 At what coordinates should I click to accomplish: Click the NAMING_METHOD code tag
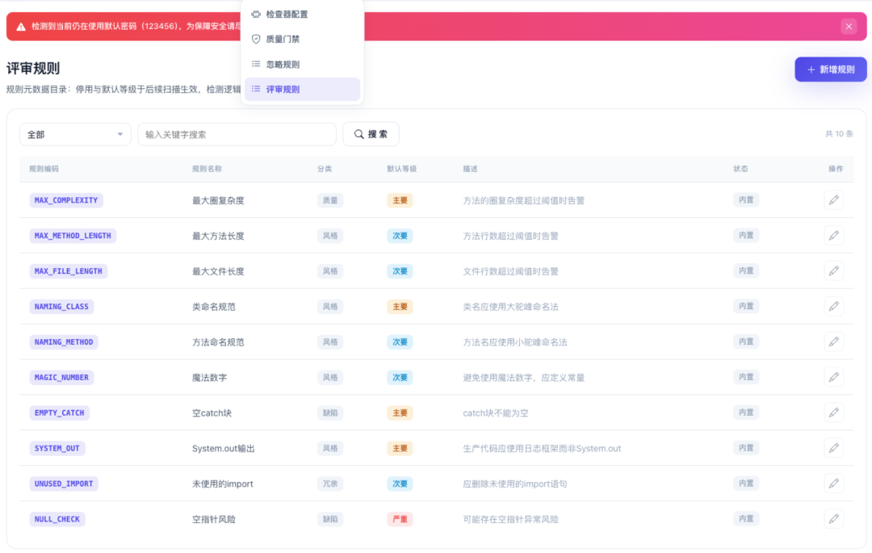click(x=64, y=341)
